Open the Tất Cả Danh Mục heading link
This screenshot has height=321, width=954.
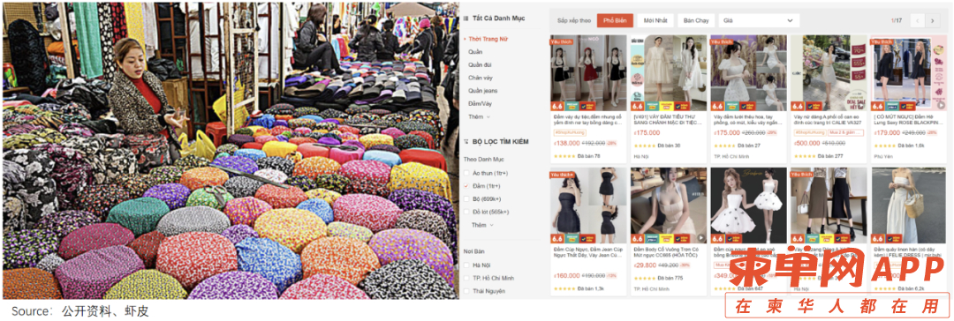[x=498, y=19]
